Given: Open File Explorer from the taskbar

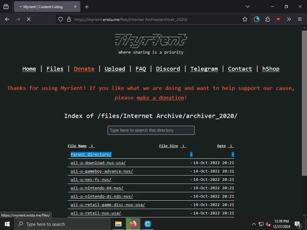Looking at the screenshot, I should tap(118, 224).
